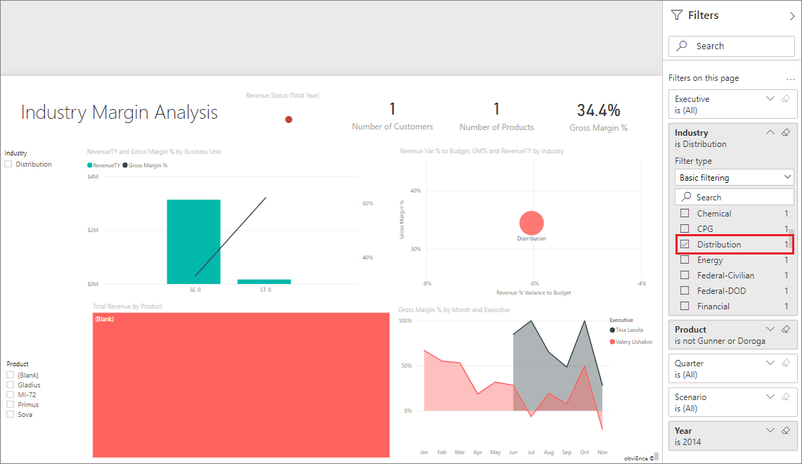
Task: Select the Distribution checkbox in Industry slicer
Action: point(8,165)
